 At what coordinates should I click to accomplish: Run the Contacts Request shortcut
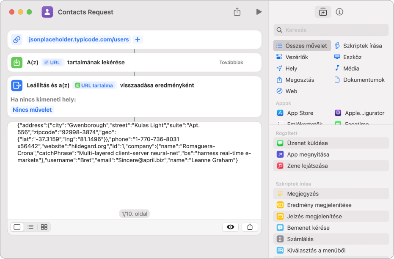point(259,12)
